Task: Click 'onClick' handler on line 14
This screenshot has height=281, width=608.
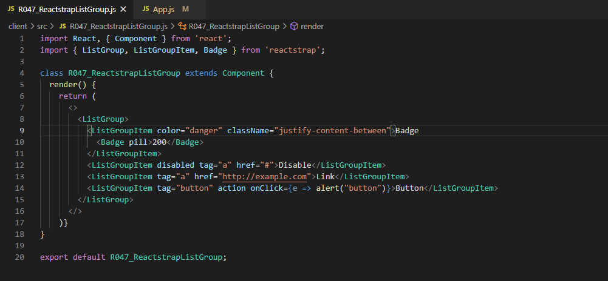Action: [267, 188]
